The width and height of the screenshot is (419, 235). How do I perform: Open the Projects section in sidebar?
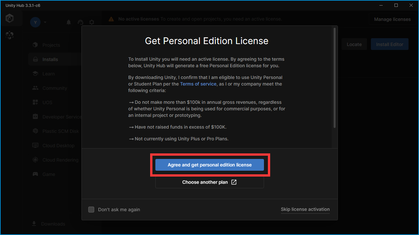pos(51,45)
